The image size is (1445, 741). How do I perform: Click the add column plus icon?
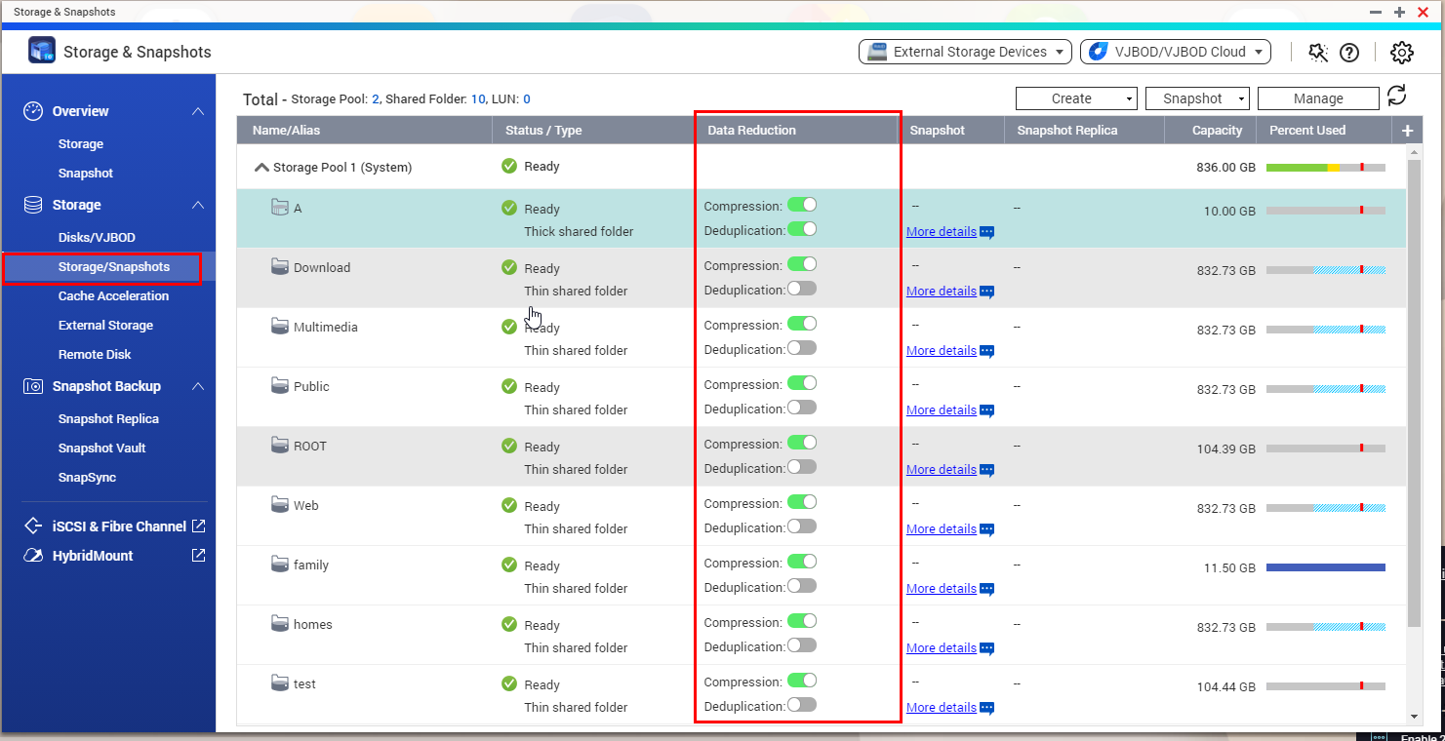tap(1407, 131)
